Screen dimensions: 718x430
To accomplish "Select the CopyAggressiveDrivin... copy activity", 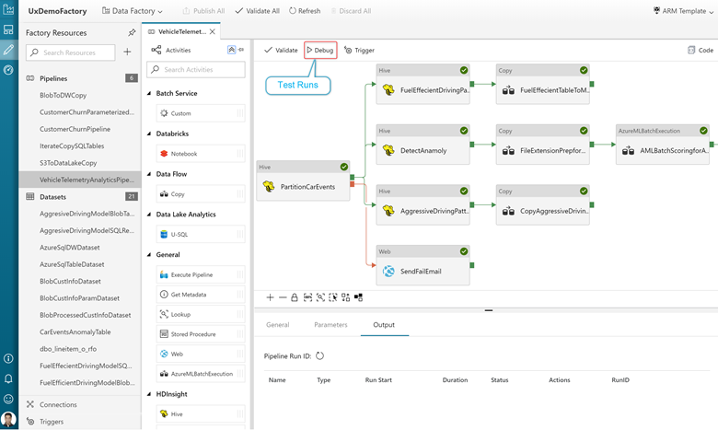I will tap(542, 205).
